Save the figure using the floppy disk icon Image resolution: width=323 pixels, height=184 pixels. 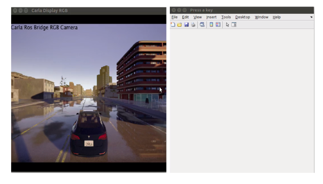click(x=186, y=25)
